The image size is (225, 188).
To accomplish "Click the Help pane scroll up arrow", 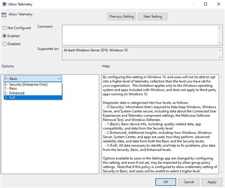I will click(x=222, y=77).
